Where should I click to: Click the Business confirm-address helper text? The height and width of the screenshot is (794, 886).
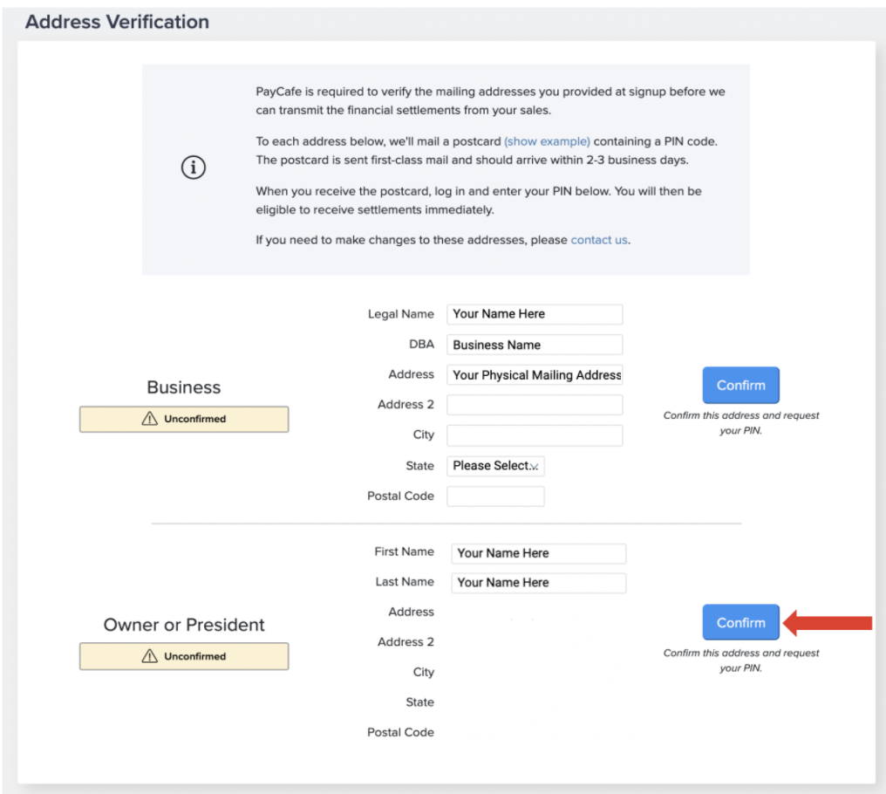[740, 423]
